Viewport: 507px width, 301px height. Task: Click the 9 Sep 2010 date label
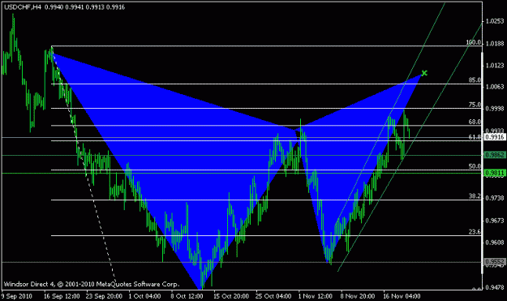[x=17, y=296]
